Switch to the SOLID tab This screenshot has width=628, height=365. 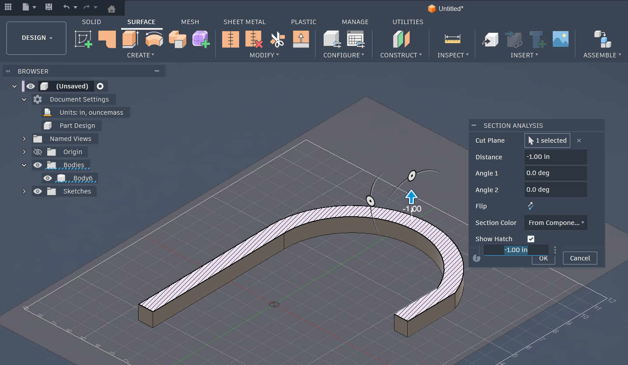click(91, 22)
